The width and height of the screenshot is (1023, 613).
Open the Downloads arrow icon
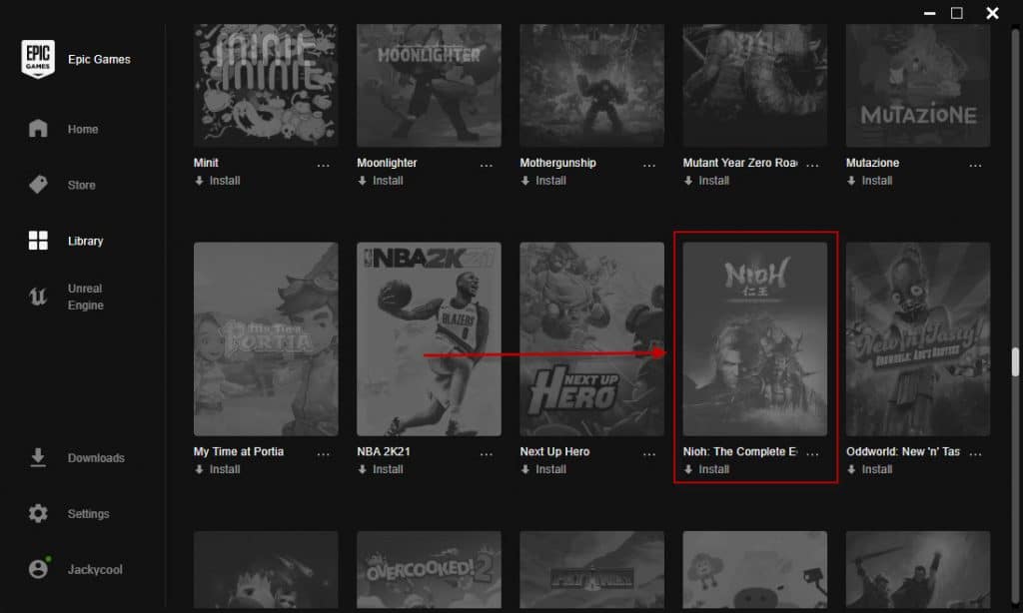coord(38,457)
